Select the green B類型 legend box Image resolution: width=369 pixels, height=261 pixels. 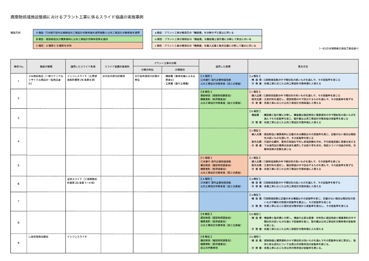pyautogui.click(x=88, y=39)
